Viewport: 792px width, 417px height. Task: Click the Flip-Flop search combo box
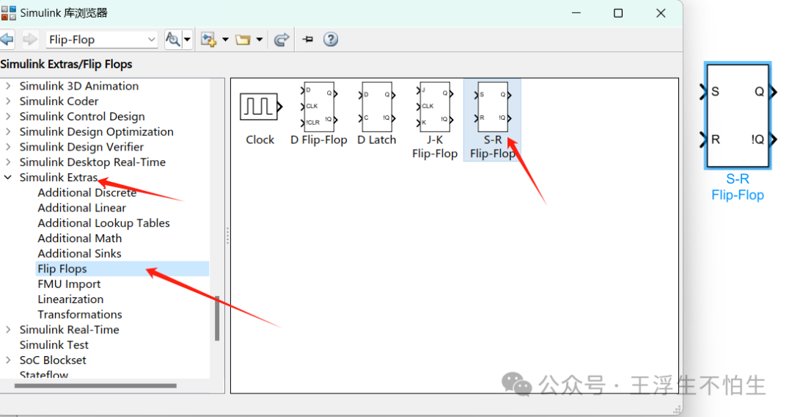pos(101,40)
